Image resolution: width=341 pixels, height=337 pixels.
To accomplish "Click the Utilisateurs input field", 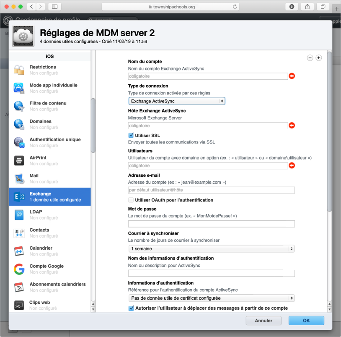I will coord(208,165).
